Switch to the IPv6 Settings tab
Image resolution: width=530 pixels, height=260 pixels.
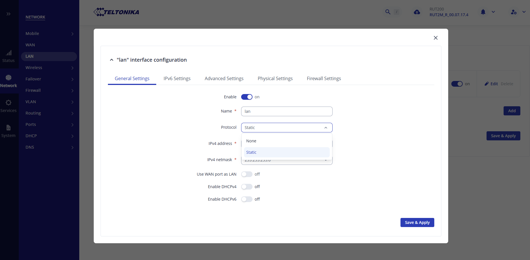coord(177,78)
